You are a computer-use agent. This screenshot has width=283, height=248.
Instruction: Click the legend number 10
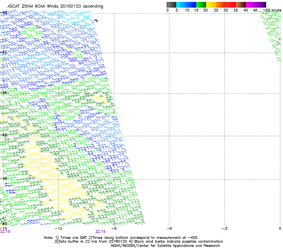(187, 10)
